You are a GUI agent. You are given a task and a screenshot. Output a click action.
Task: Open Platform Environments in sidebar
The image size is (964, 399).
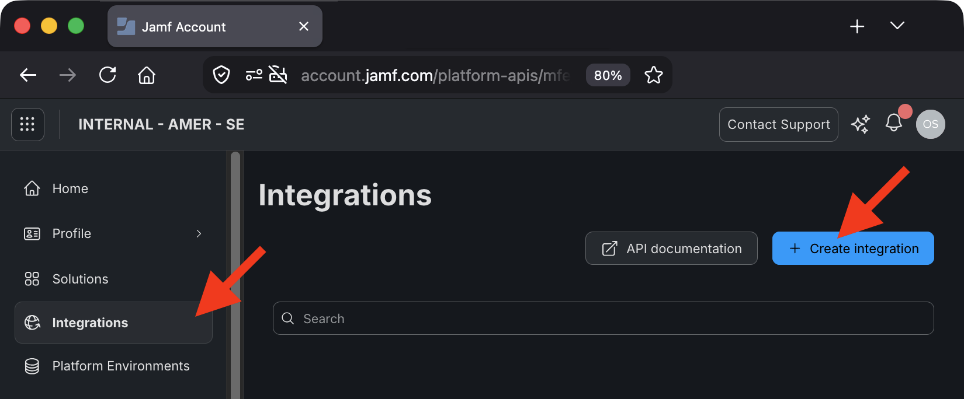pos(113,366)
